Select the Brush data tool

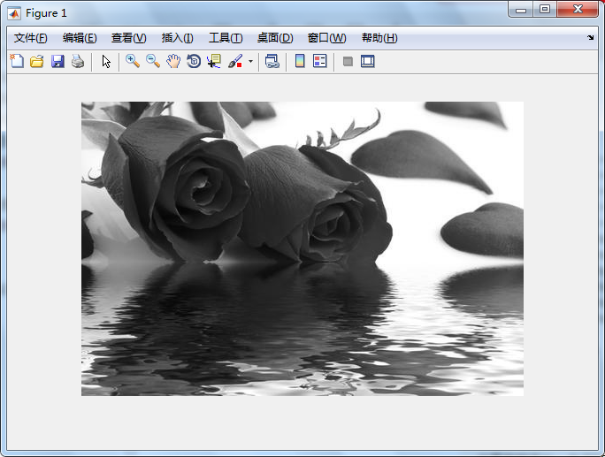(235, 61)
